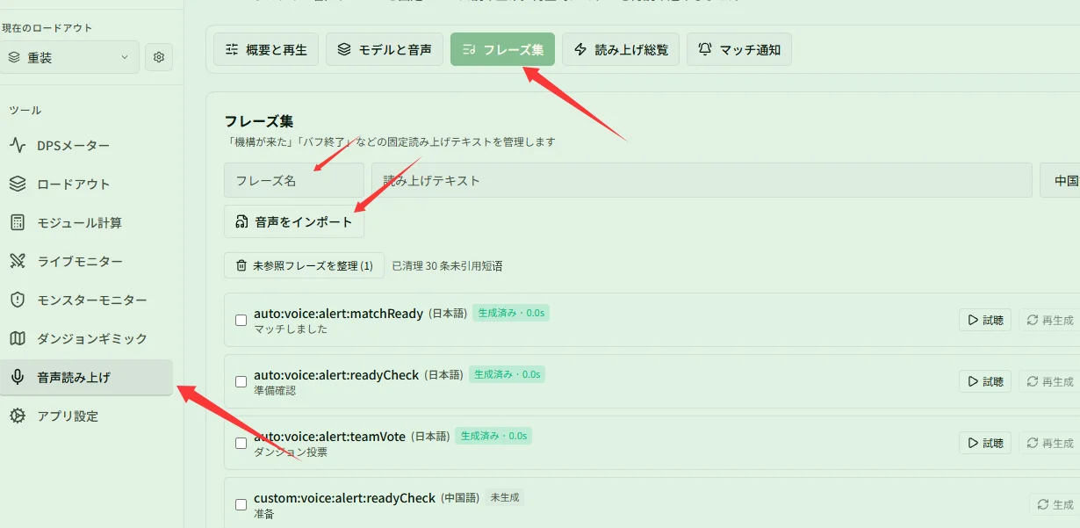Click 再生成 for the matchReady phrase

coord(1049,320)
